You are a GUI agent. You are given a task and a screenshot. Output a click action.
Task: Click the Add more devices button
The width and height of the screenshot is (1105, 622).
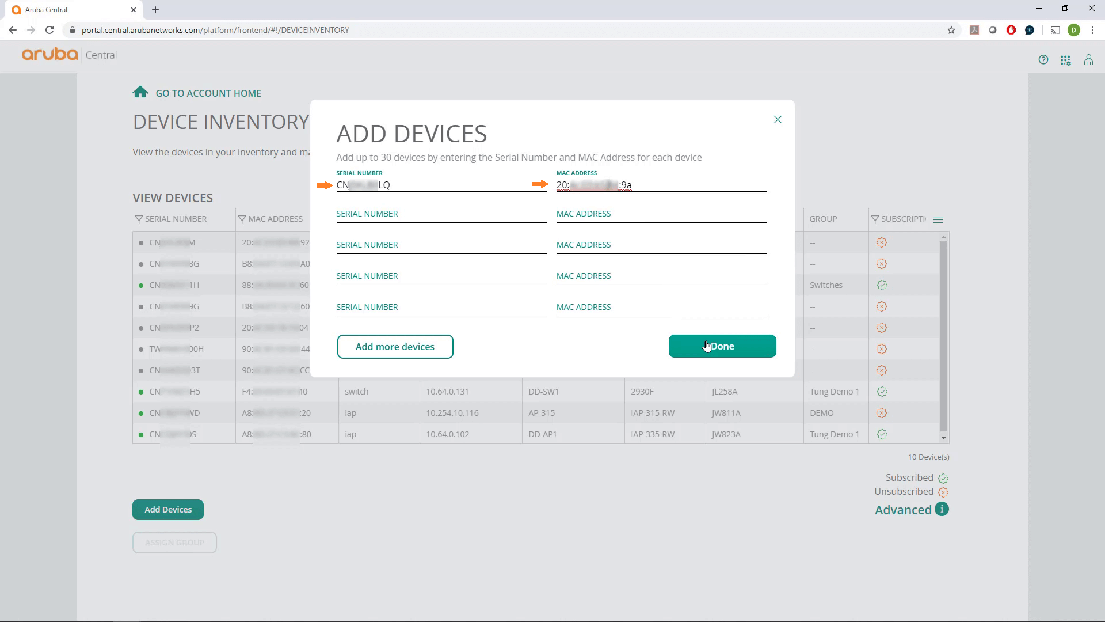pos(395,346)
